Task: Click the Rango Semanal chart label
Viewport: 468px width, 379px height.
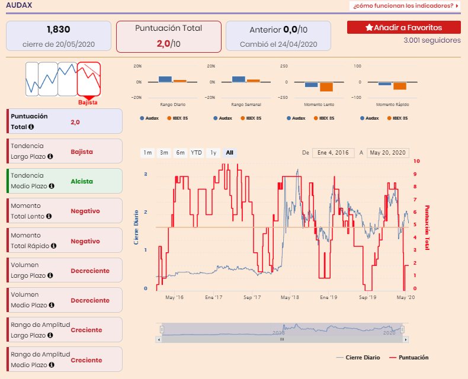Action: coord(246,104)
